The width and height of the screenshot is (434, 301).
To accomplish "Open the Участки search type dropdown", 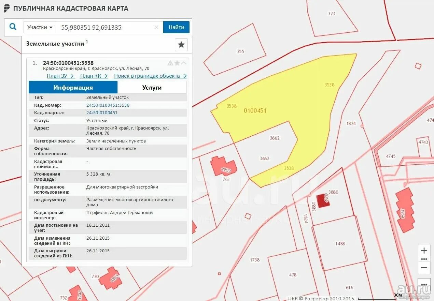I will click(39, 27).
